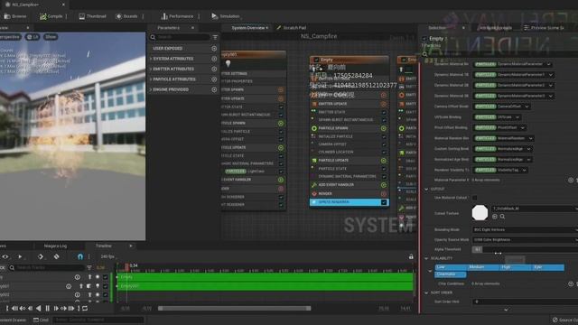
Task: Lock the timeline with the padlock icon
Action: point(411,256)
